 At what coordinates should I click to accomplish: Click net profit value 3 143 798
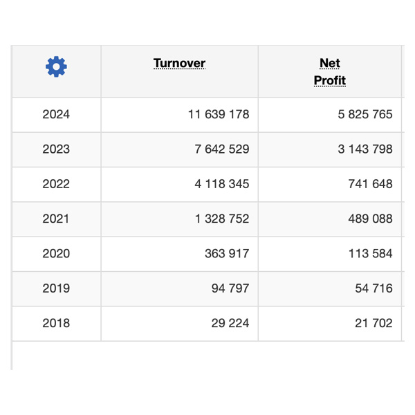coord(365,149)
